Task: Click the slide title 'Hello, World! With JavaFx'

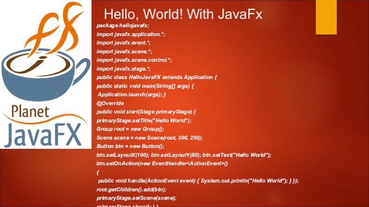Action: coord(183,14)
